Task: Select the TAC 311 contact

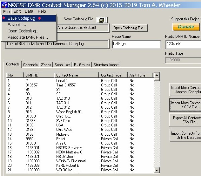Action: (x=80, y=103)
